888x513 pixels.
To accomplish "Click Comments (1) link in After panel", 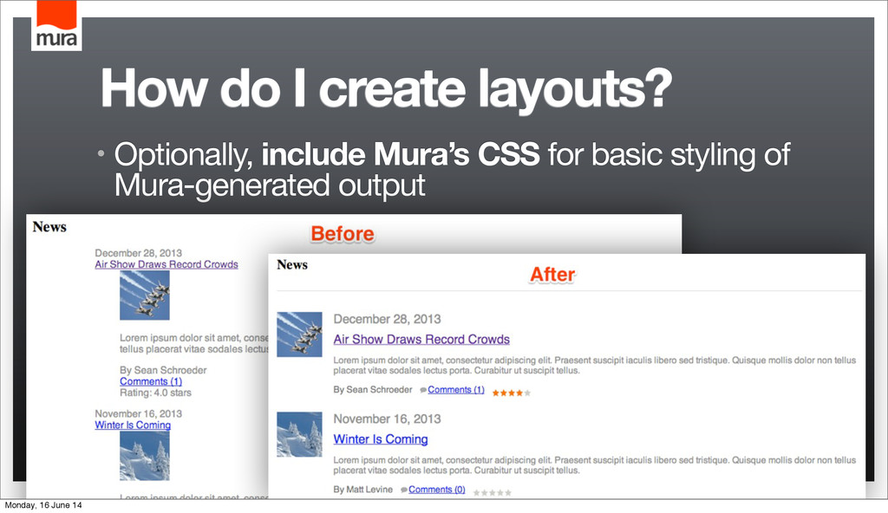I will [x=456, y=390].
